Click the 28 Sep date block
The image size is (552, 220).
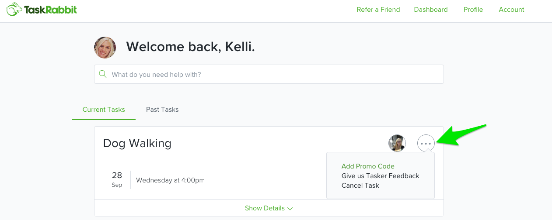click(117, 179)
